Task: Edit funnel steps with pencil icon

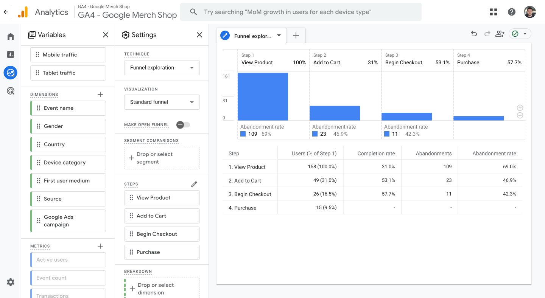Action: coord(194,184)
